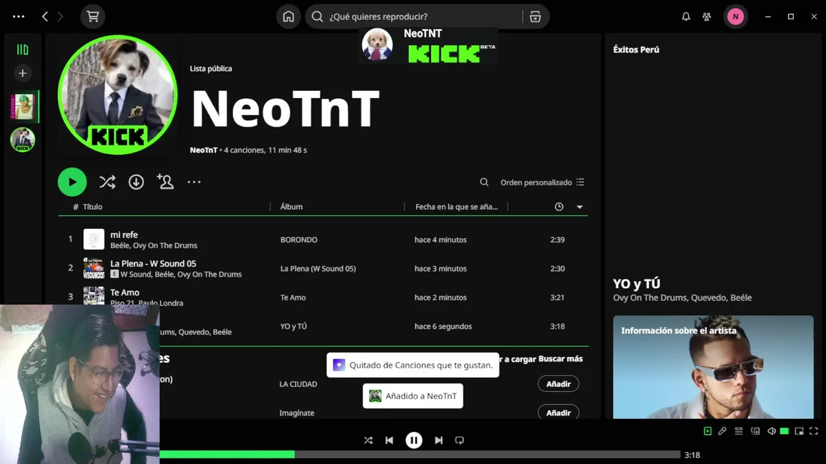Screen dimensions: 826x464
Task: Sort by 'Fecha en la que se añadió' column
Action: 456,207
